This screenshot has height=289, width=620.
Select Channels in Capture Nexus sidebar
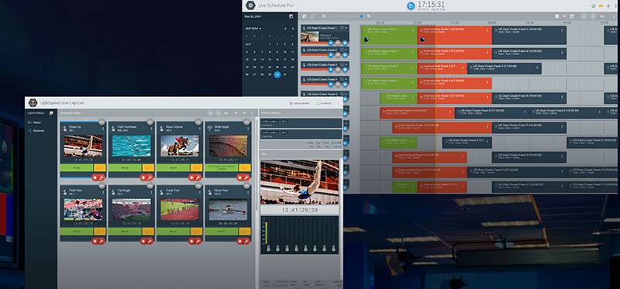36,130
